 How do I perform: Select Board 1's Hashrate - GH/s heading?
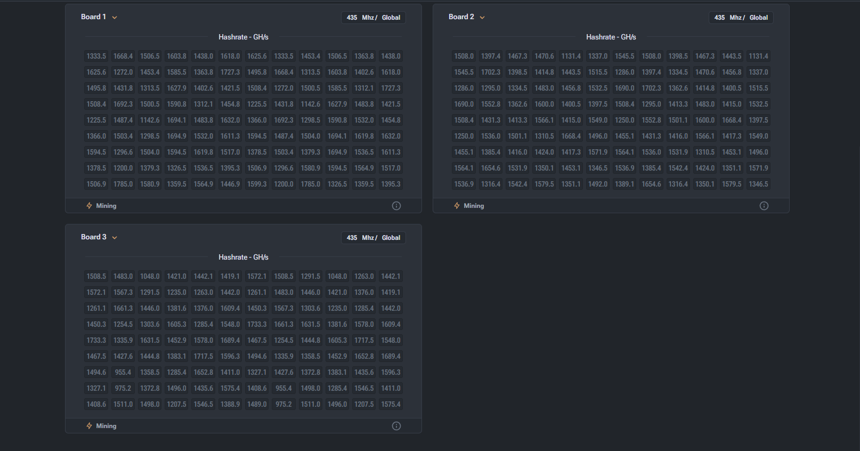point(244,37)
